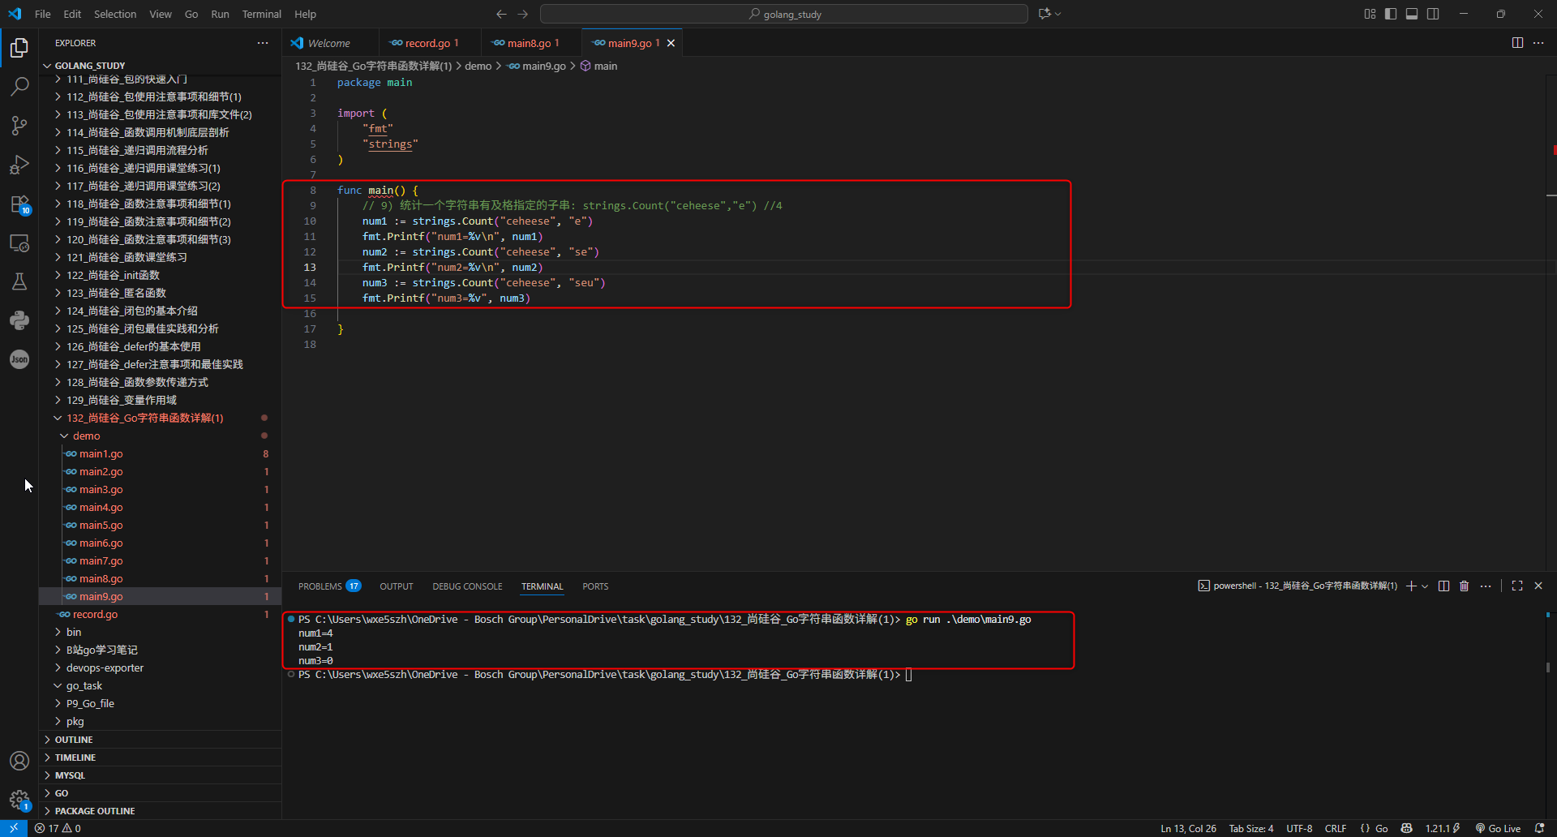Open terminal panel more actions menu
Screen dimensions: 1557x837
point(1486,586)
